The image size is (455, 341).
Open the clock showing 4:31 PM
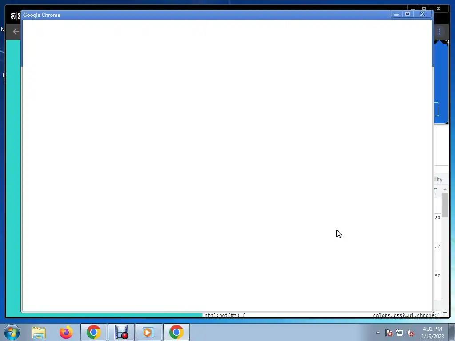432,333
